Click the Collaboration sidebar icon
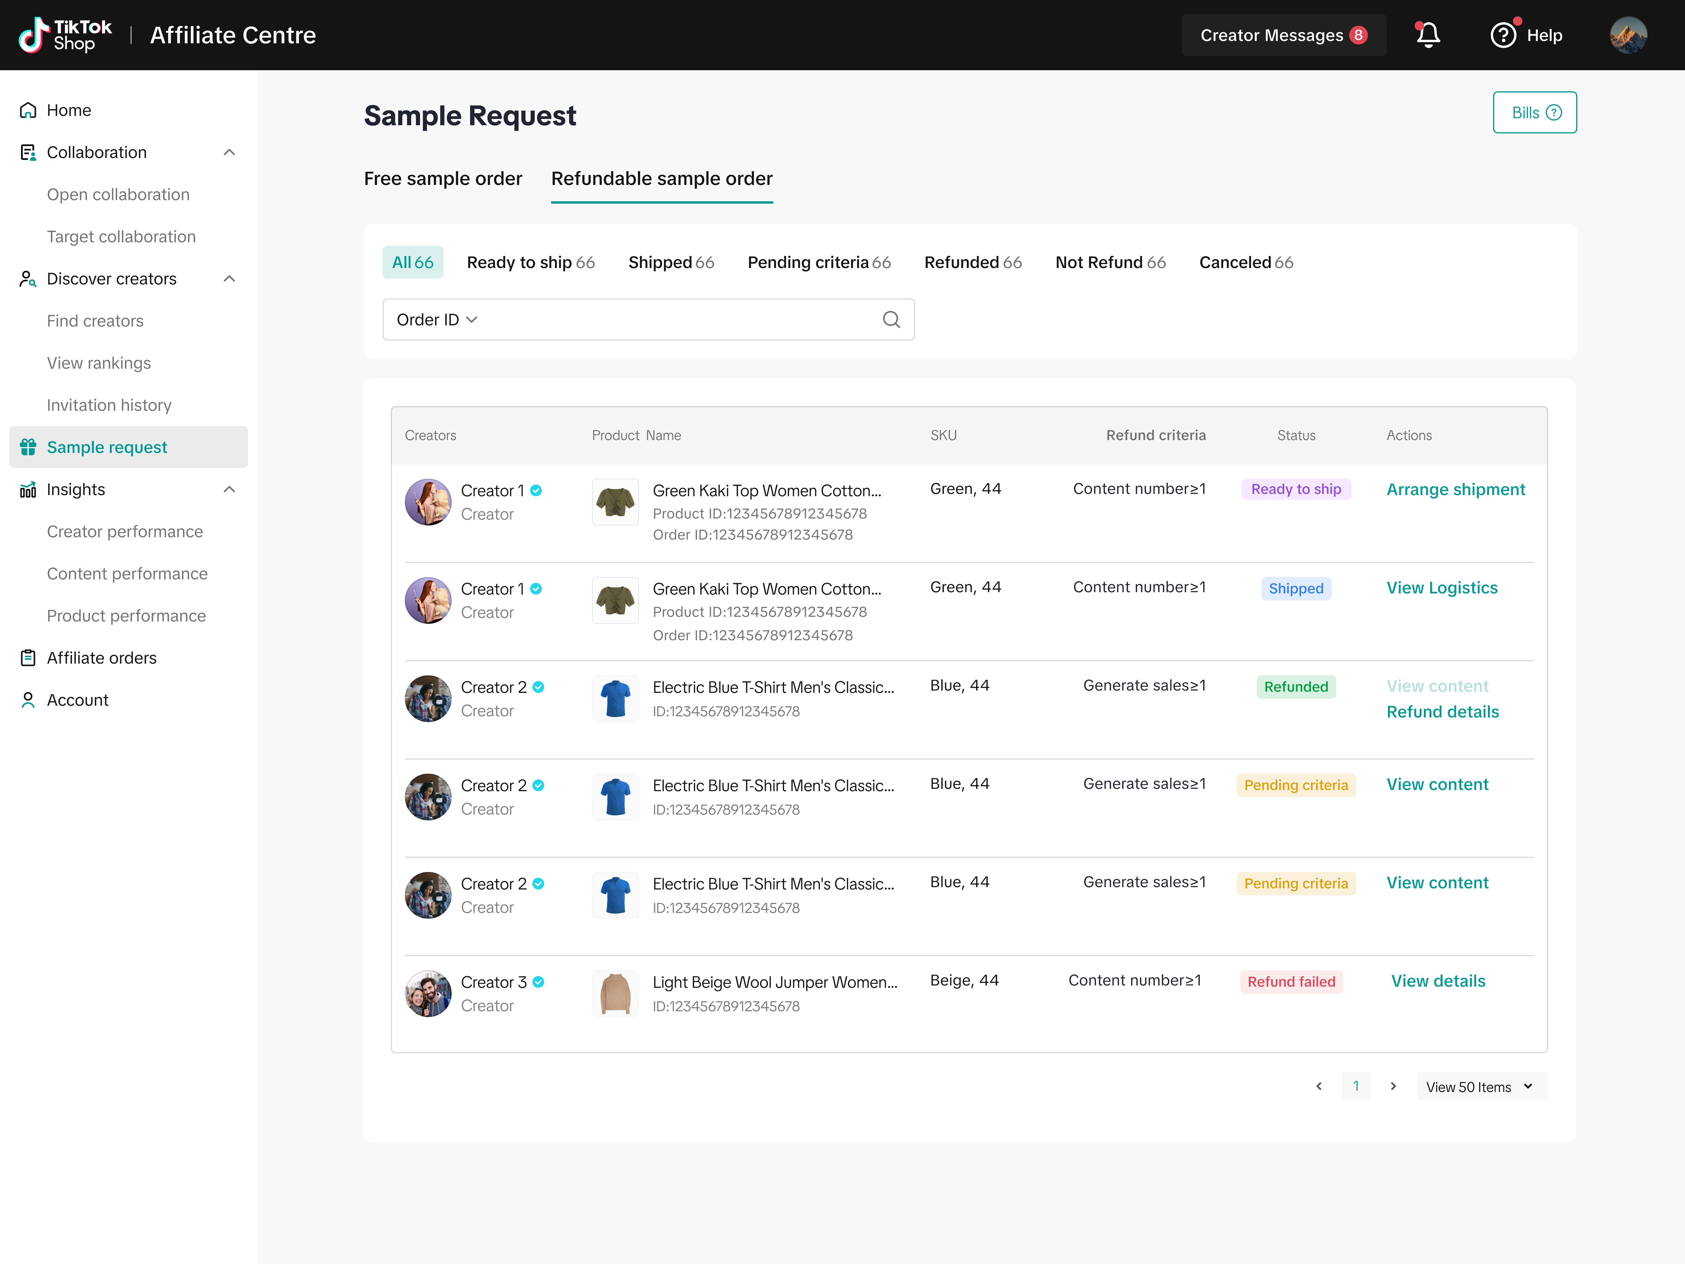 (x=28, y=152)
